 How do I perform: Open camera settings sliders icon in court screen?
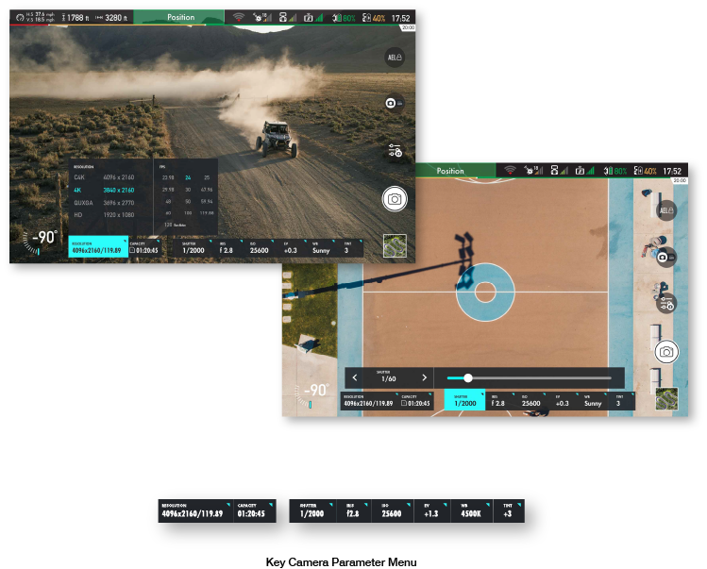666,304
